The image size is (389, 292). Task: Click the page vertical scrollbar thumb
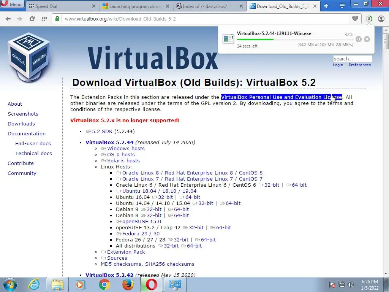[x=386, y=41]
